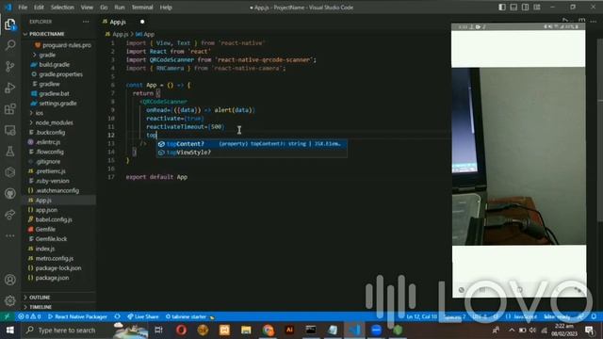
Task: Open Run and Debug view
Action: 10,88
